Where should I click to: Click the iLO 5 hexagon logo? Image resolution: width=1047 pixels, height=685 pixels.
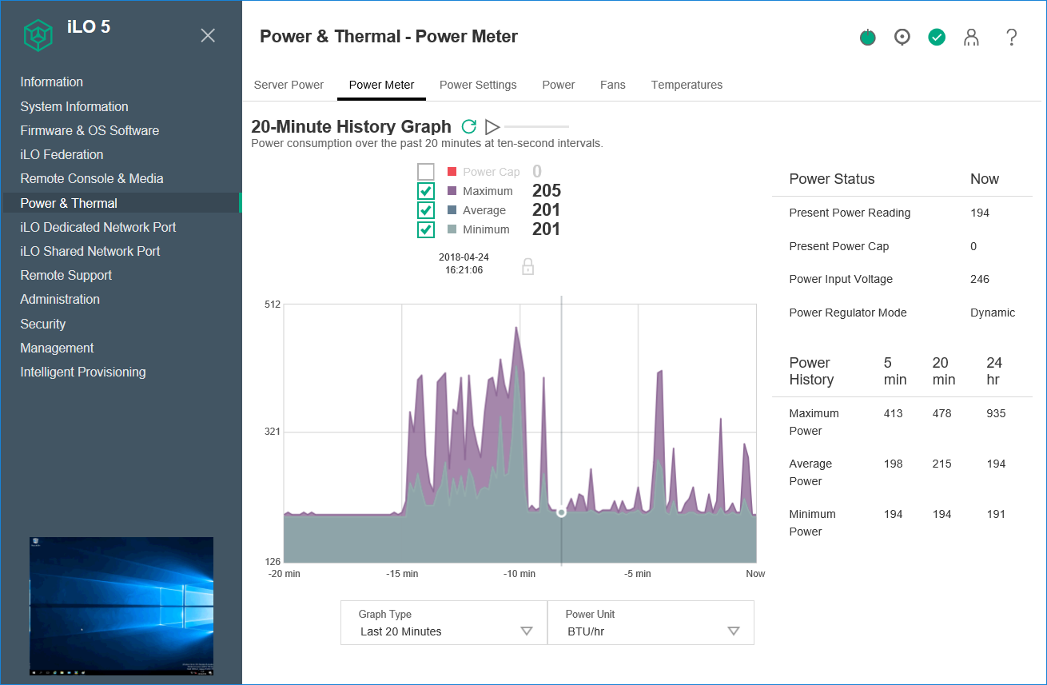37,35
